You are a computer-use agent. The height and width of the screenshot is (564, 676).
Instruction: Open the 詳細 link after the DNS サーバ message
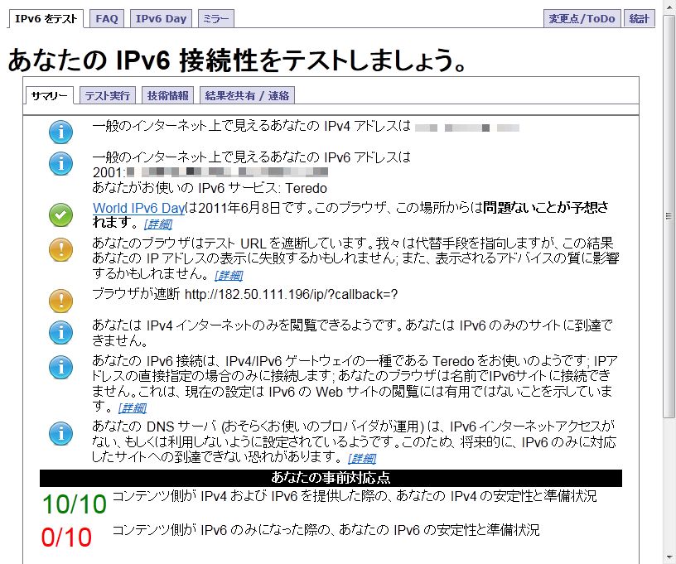362,458
